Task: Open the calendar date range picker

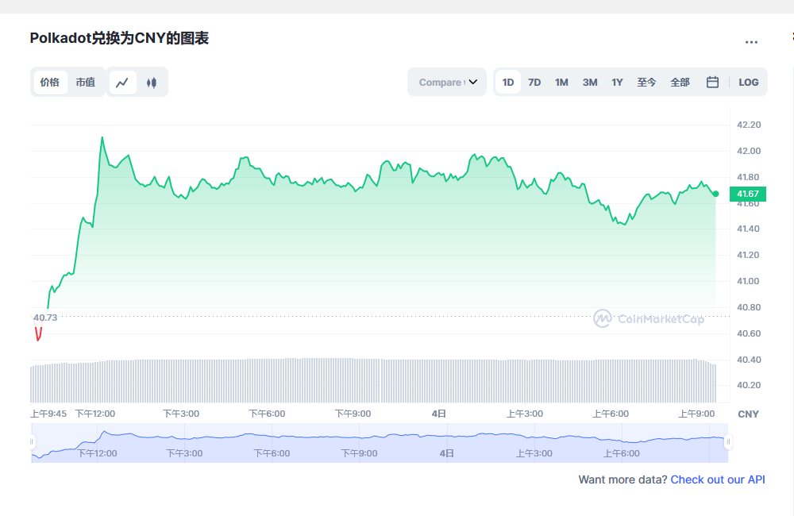Action: pyautogui.click(x=712, y=82)
